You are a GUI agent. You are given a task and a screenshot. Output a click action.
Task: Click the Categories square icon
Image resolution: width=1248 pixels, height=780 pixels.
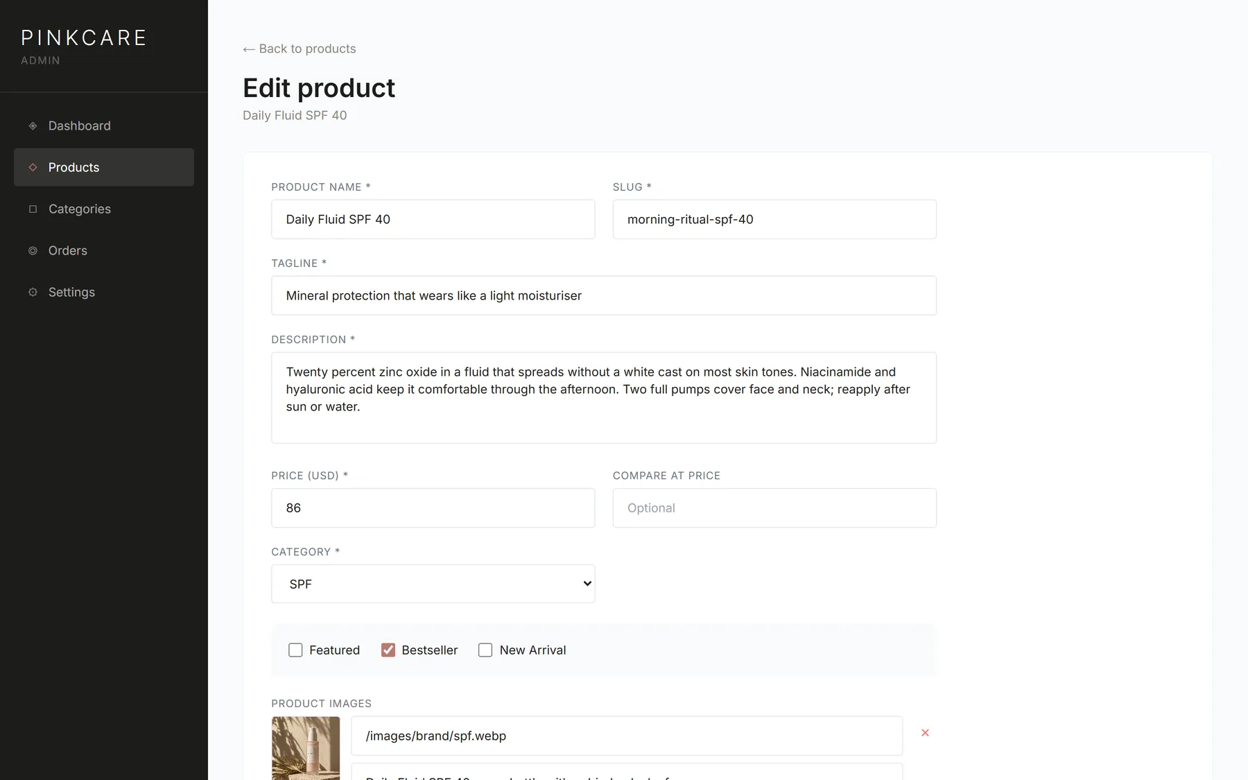[33, 209]
